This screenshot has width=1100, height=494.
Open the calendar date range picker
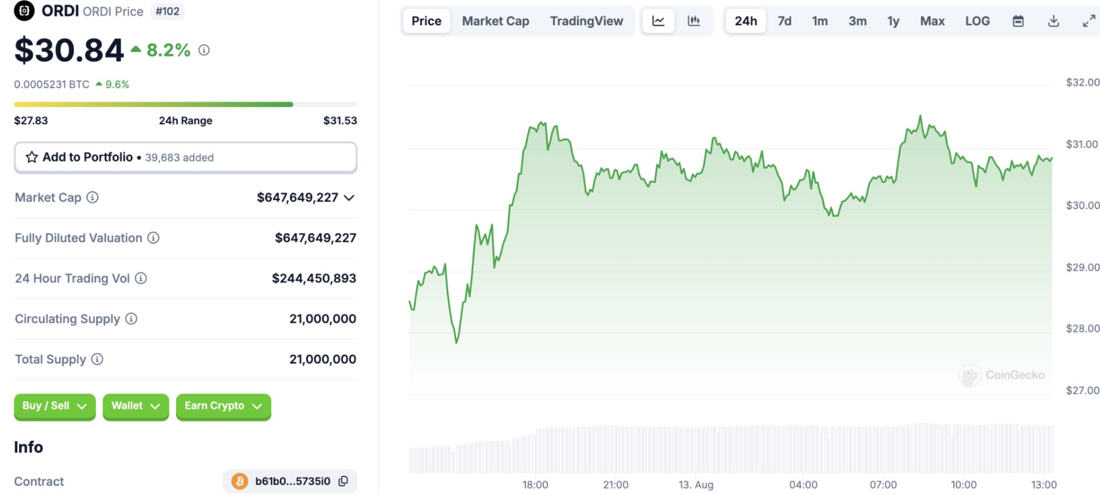pos(1018,21)
